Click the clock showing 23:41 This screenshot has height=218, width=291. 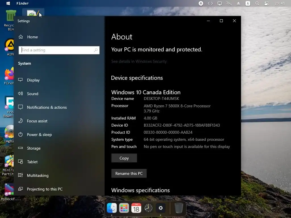280,3
